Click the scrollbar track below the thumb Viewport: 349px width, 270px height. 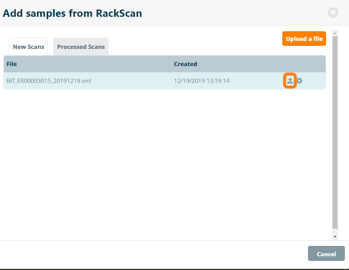pyautogui.click(x=335, y=231)
